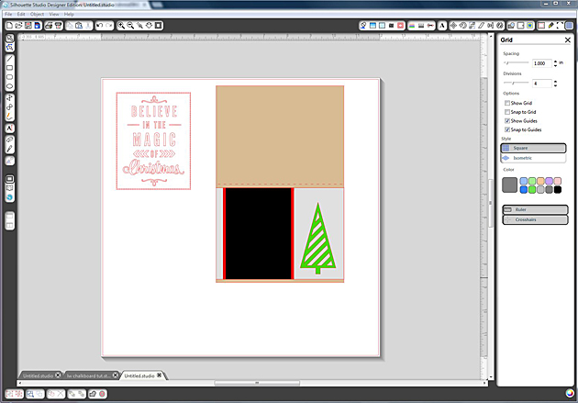The image size is (578, 403).
Task: Select the Text tool in left toolbar
Action: pyautogui.click(x=9, y=129)
